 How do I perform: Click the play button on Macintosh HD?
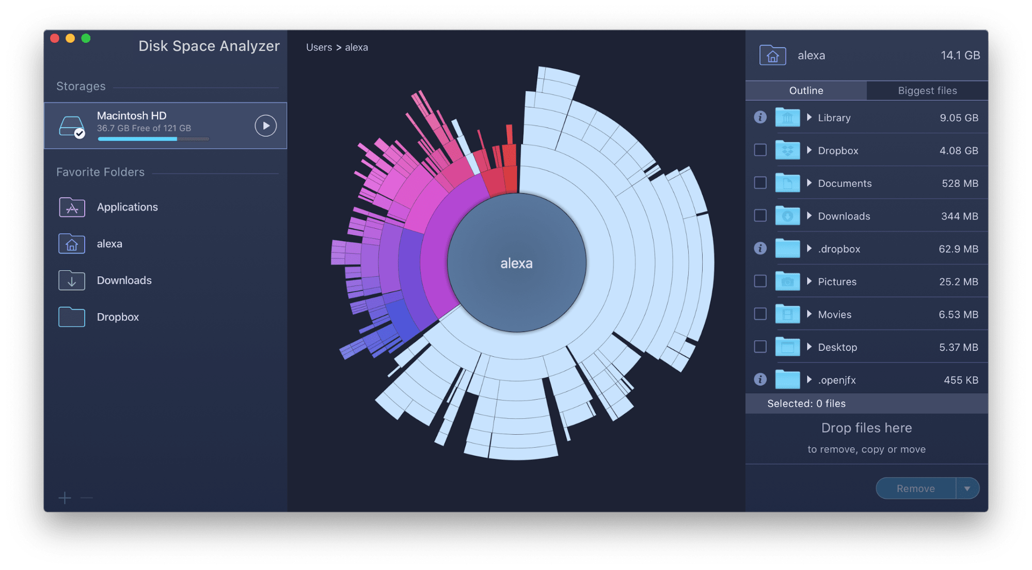[x=265, y=125]
